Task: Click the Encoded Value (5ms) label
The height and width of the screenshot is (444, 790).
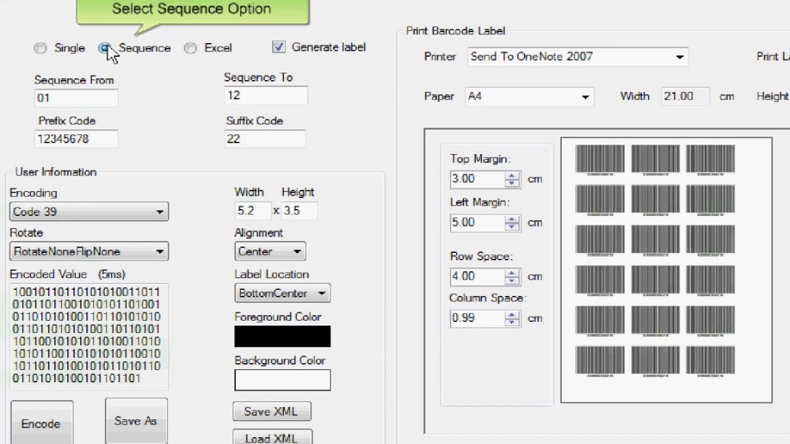Action: (67, 274)
